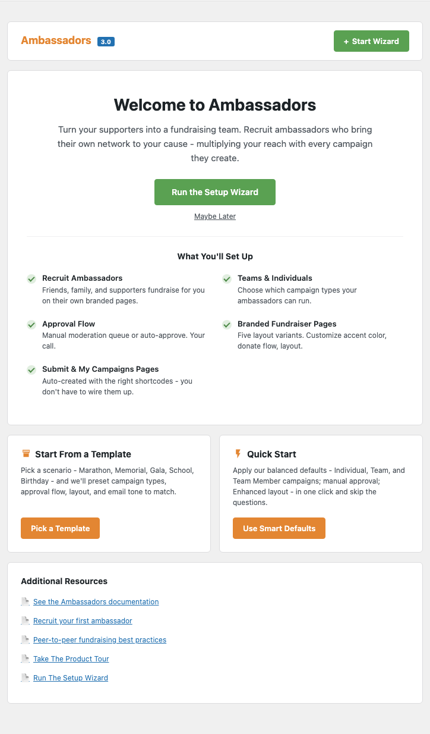Click the checkmark icon beside Teams & Individuals

tap(227, 279)
